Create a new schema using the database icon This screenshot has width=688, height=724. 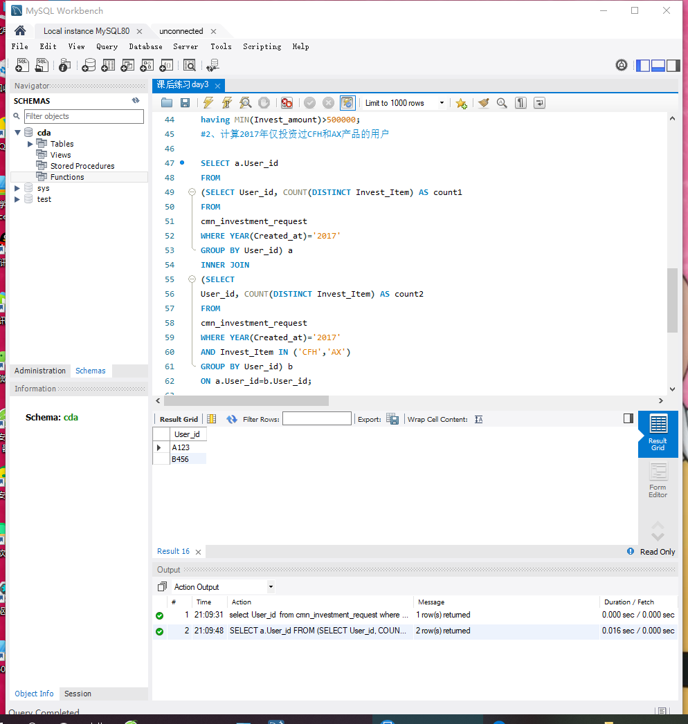pyautogui.click(x=89, y=65)
